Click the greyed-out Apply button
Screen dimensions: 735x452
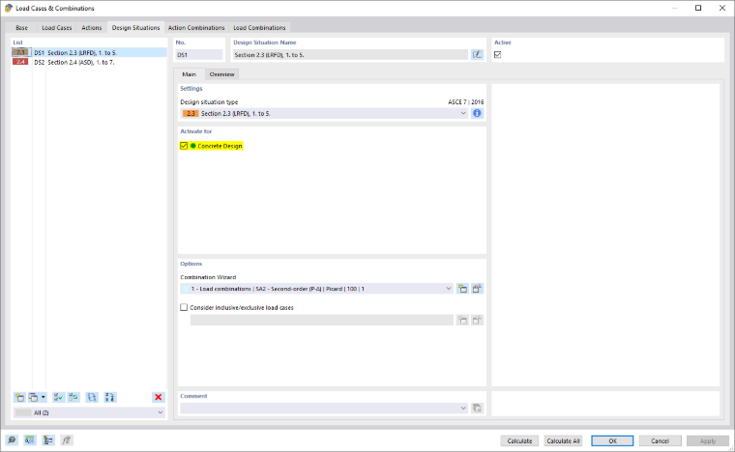click(707, 440)
